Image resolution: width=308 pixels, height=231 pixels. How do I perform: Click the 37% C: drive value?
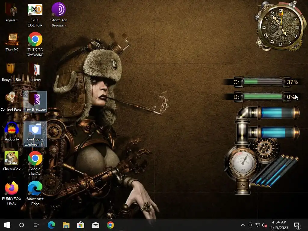pos(292,82)
